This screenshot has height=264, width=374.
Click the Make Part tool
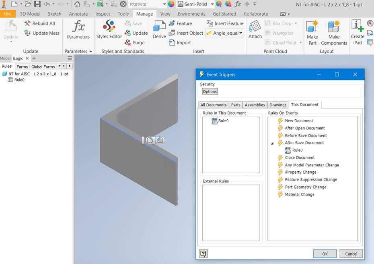(312, 33)
